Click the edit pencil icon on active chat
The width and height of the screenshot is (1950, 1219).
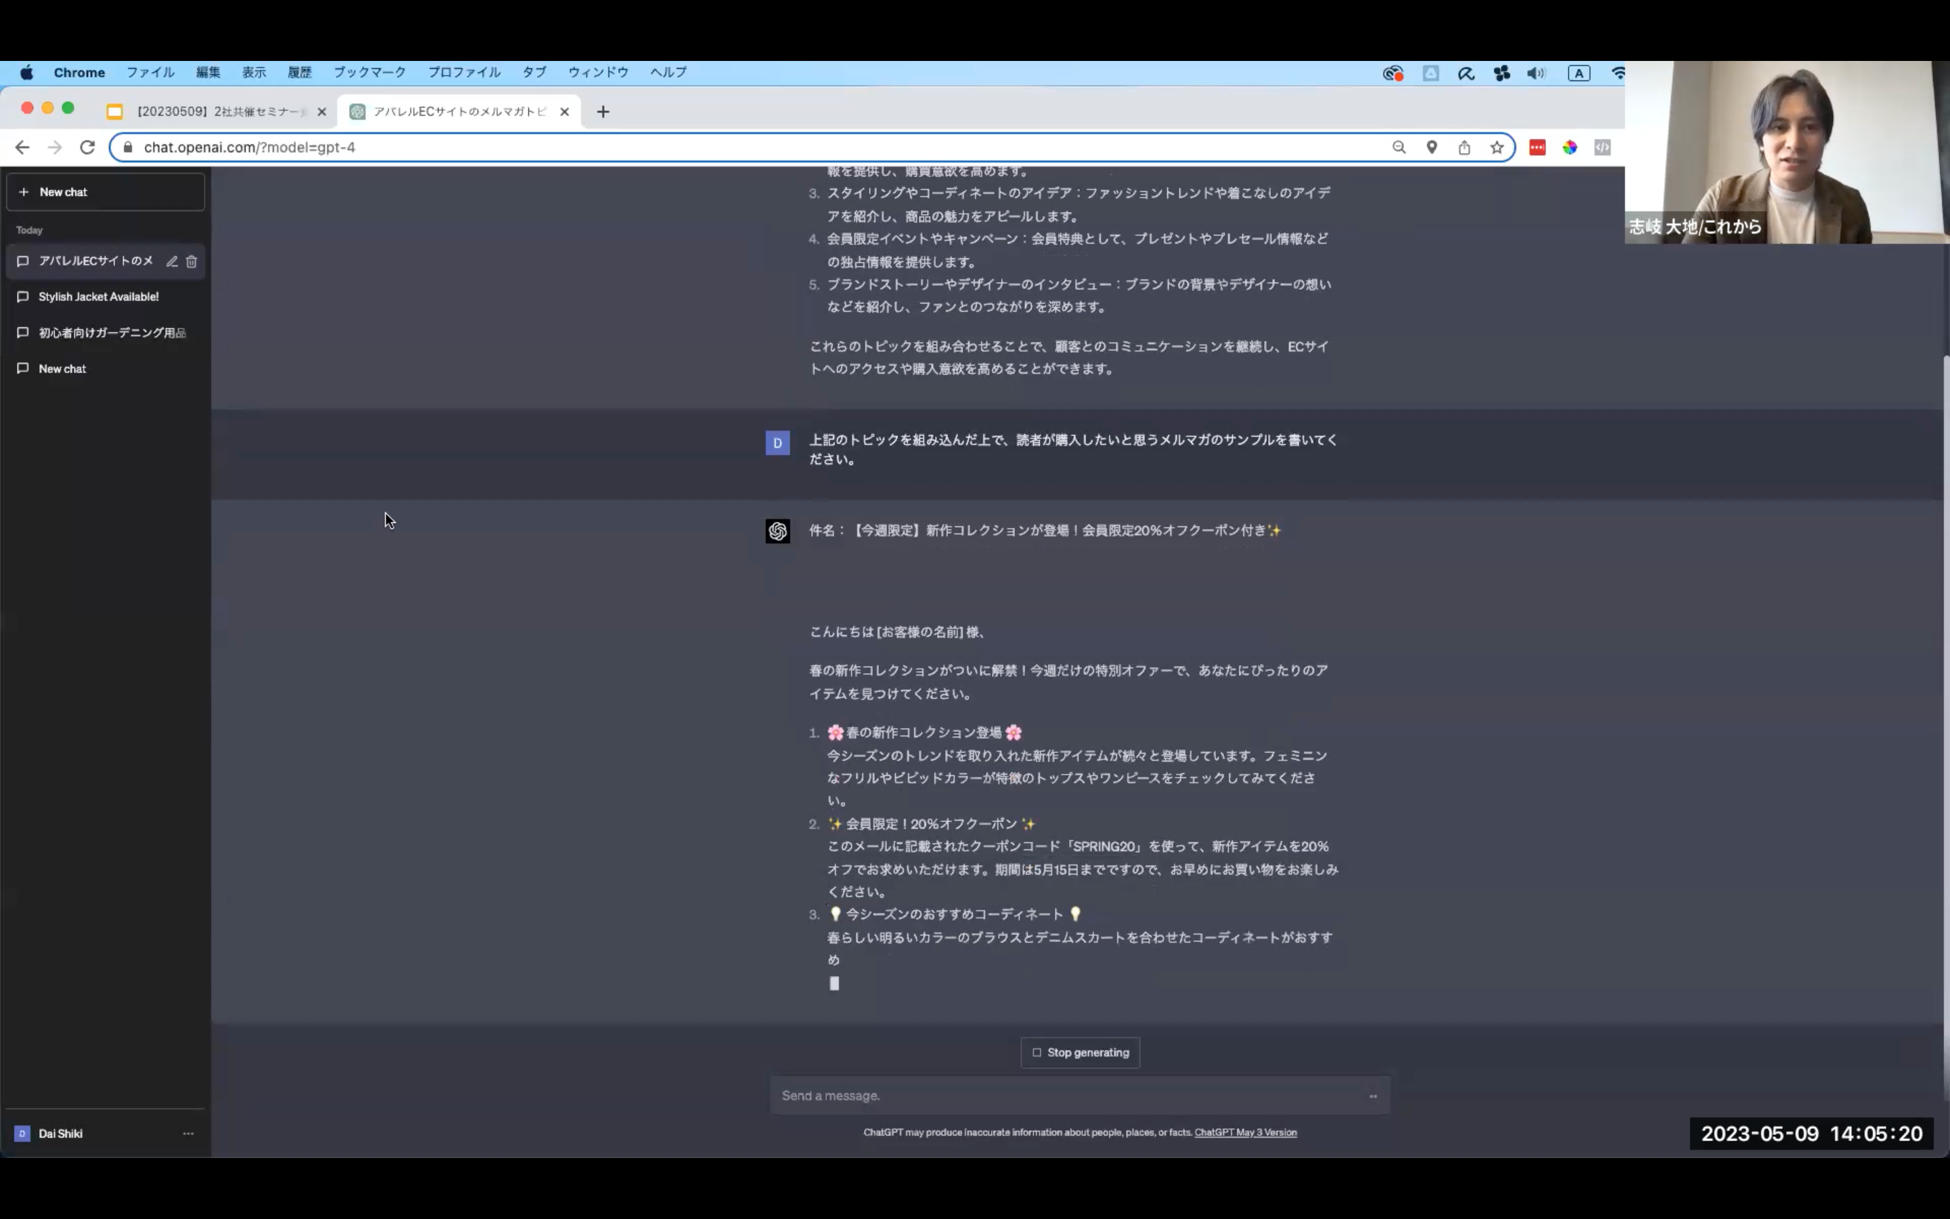[x=171, y=261]
